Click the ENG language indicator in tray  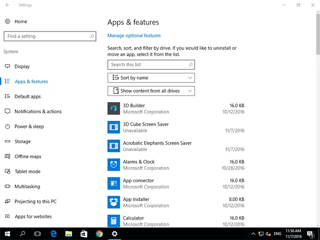click(x=277, y=234)
